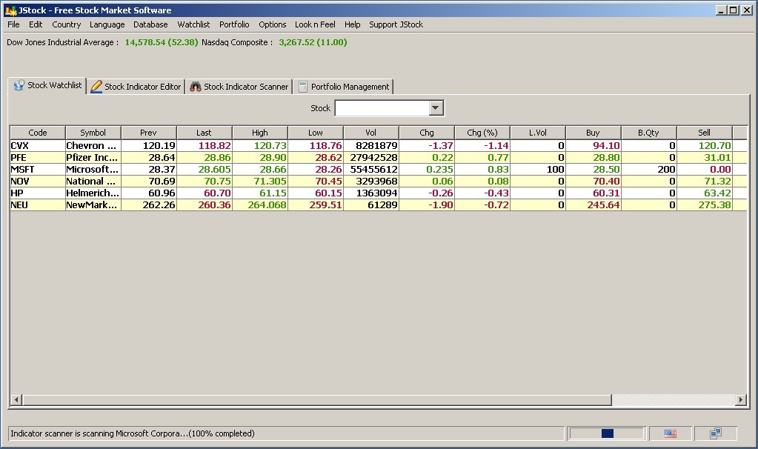Open the Portfolio menu
Image resolution: width=758 pixels, height=449 pixels.
pyautogui.click(x=234, y=24)
